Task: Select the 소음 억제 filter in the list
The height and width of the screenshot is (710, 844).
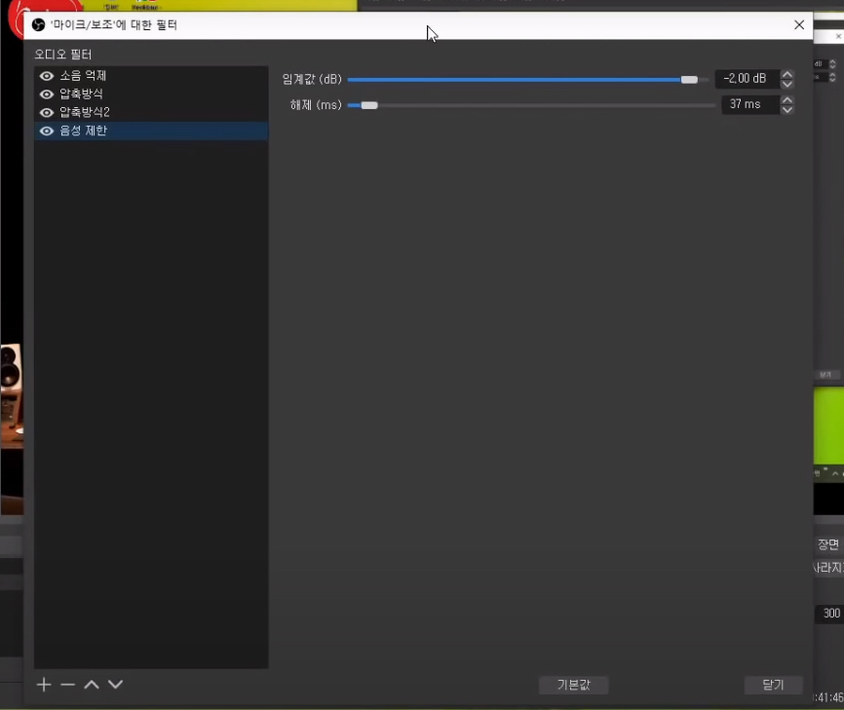Action: (83, 76)
